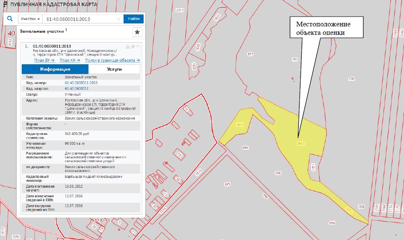Click Поиск в границах объекта link
Viewport: 404px width, 240px height.
click(x=113, y=60)
